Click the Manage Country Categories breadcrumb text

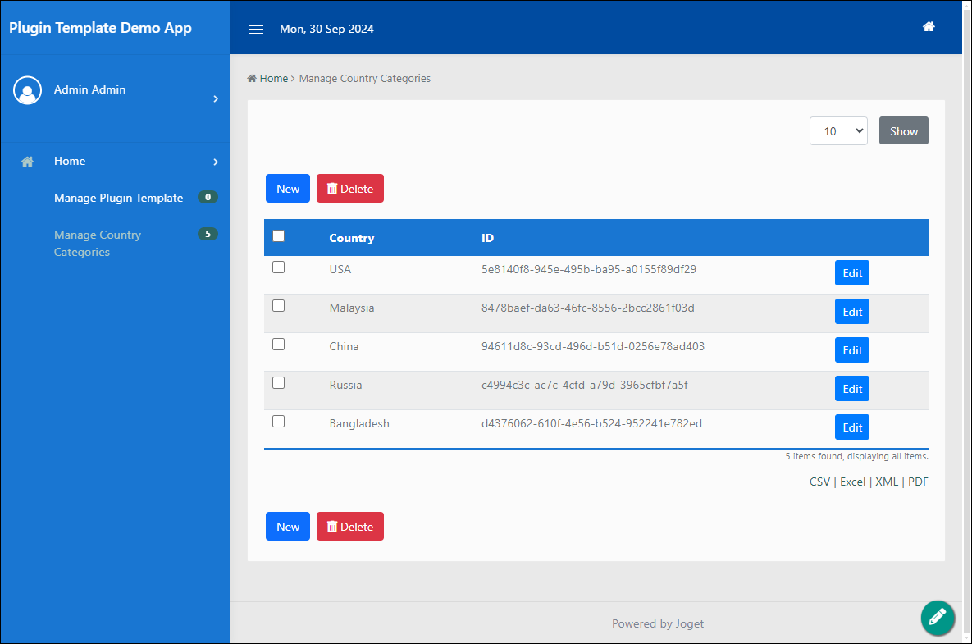pos(364,79)
